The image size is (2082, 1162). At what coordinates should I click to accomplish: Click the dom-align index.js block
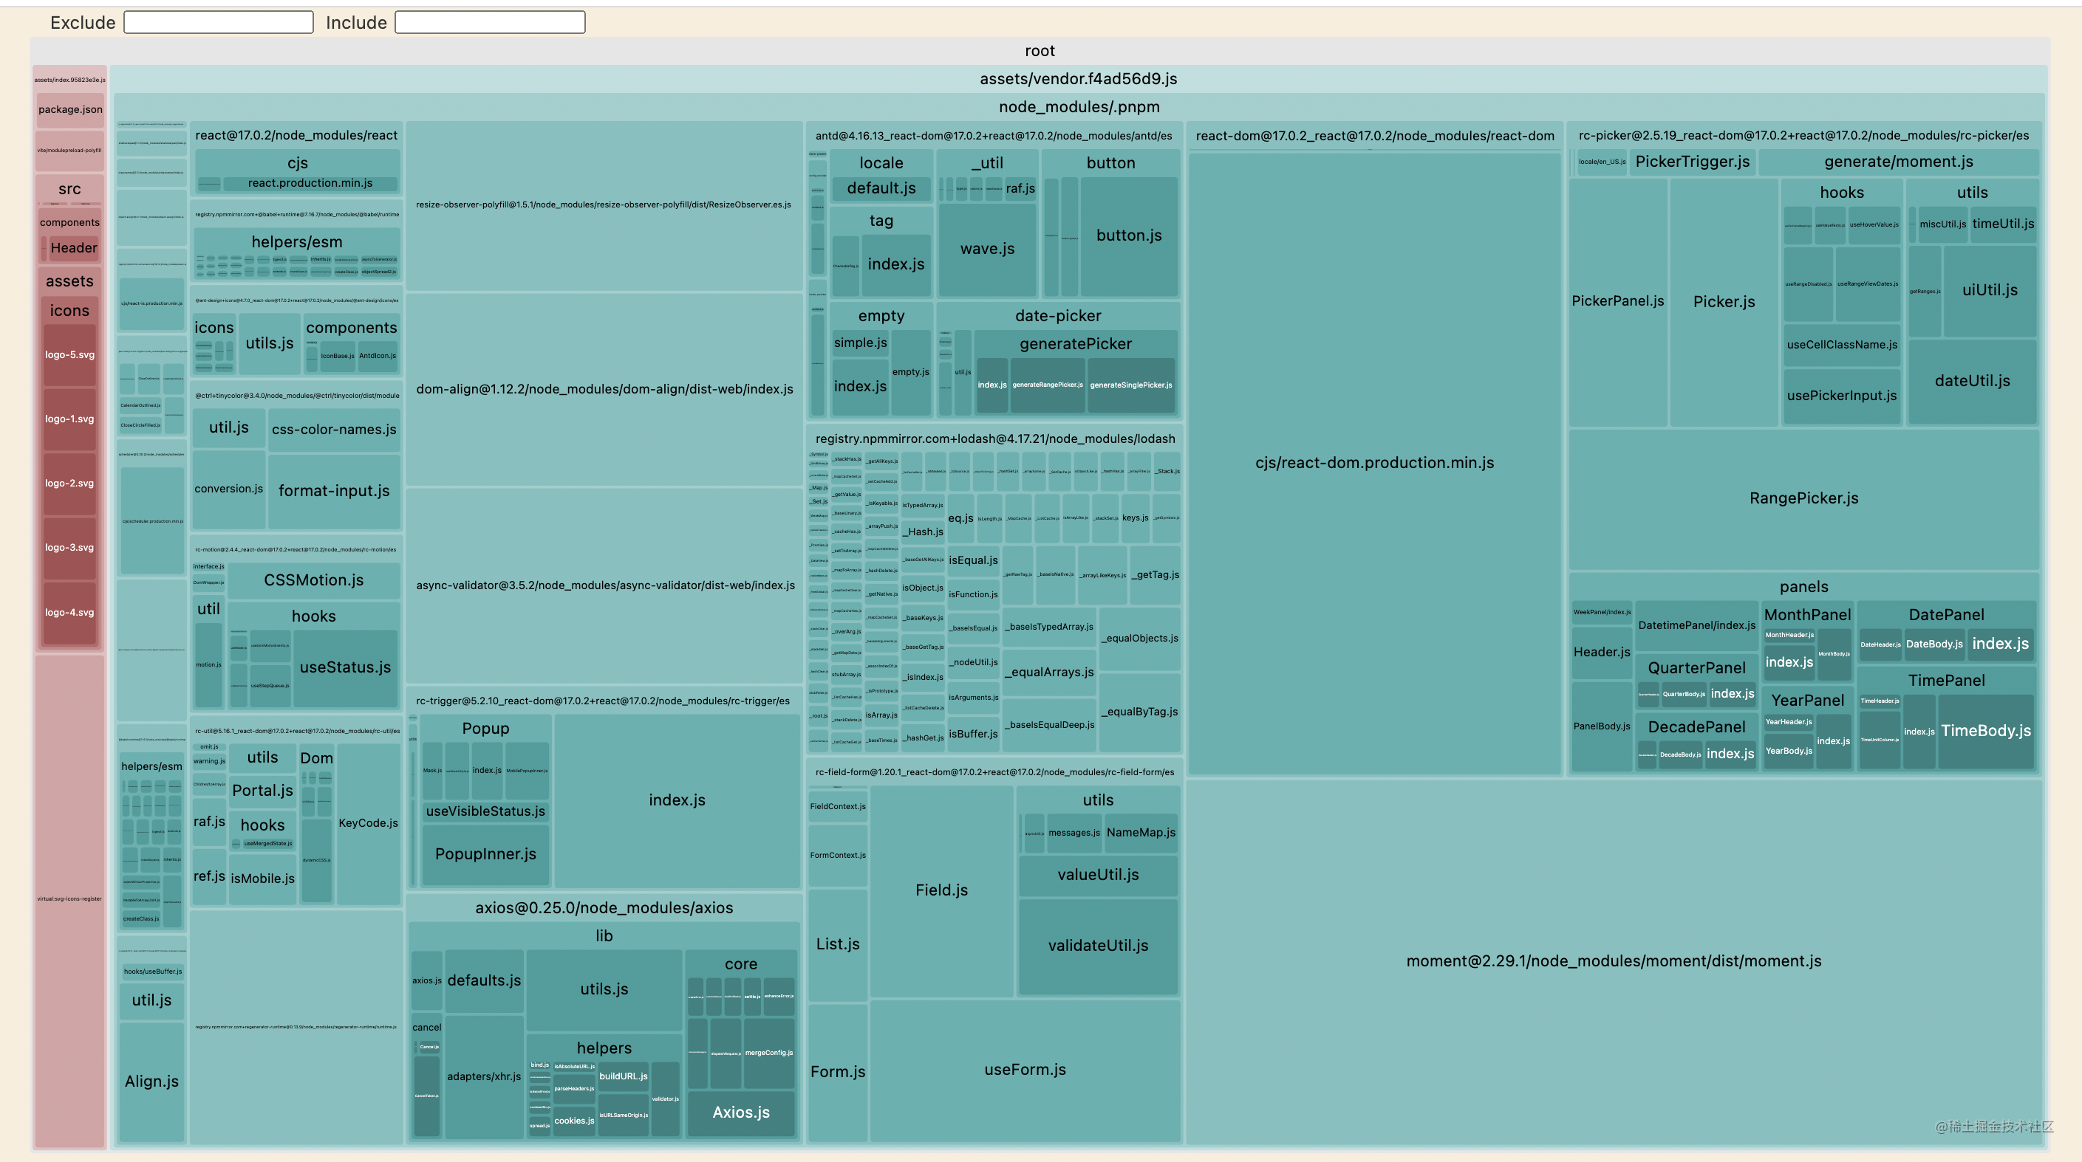pos(604,389)
